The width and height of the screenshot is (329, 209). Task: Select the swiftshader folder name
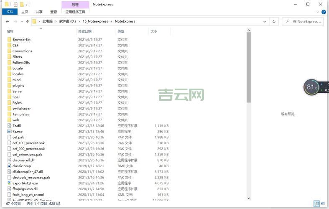pos(22,109)
